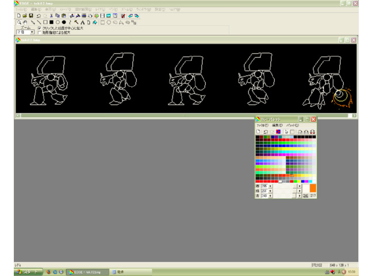Toggle 'クリックした位置を中心に拡大' checkbox

click(x=40, y=28)
